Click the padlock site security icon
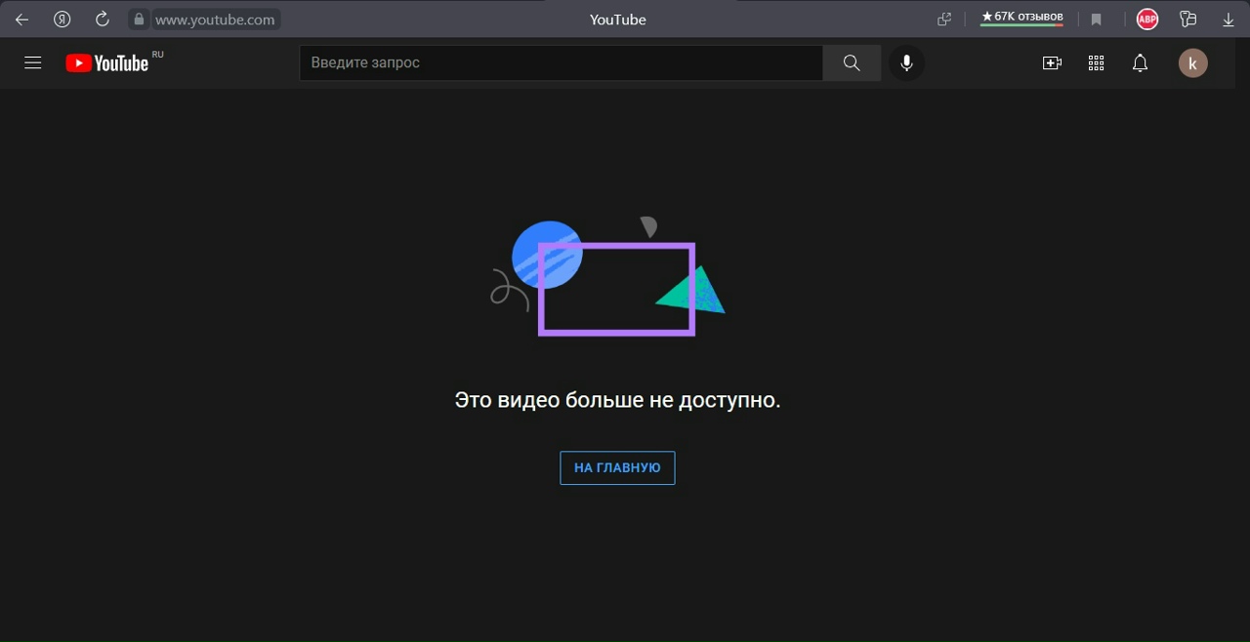Viewport: 1250px width, 642px height. tap(139, 20)
